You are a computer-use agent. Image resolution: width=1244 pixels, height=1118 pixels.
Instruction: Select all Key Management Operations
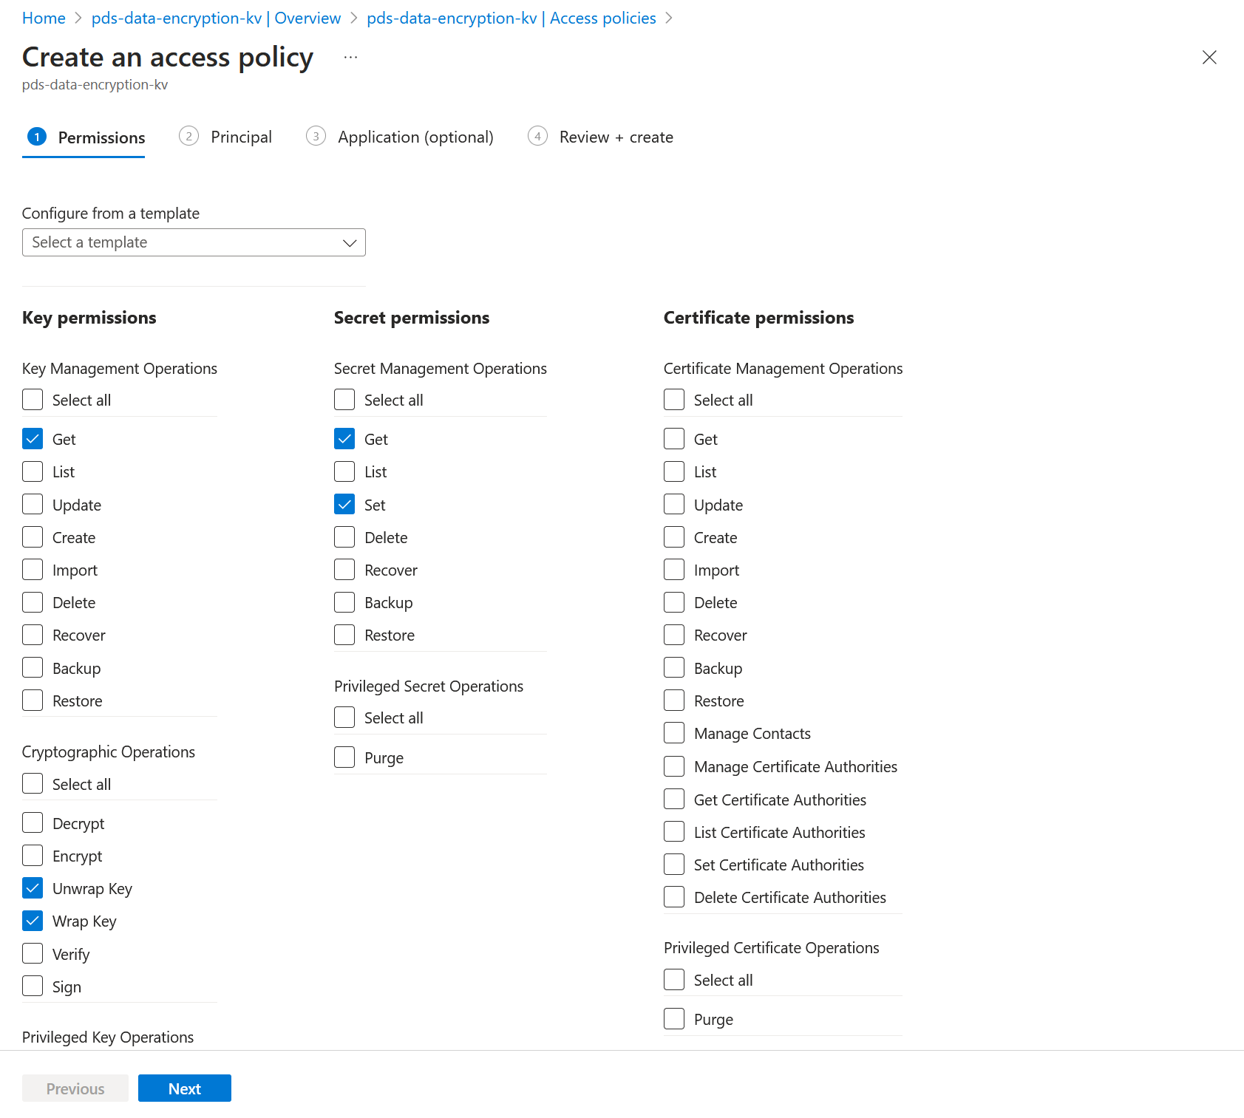(32, 399)
